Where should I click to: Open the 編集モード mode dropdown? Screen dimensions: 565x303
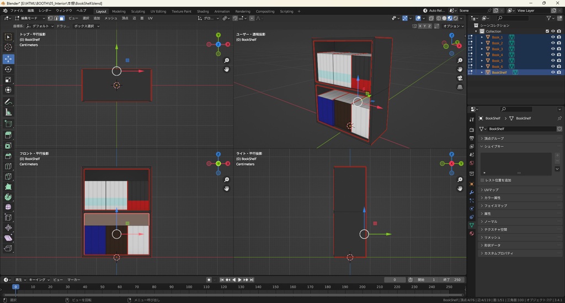(x=30, y=18)
